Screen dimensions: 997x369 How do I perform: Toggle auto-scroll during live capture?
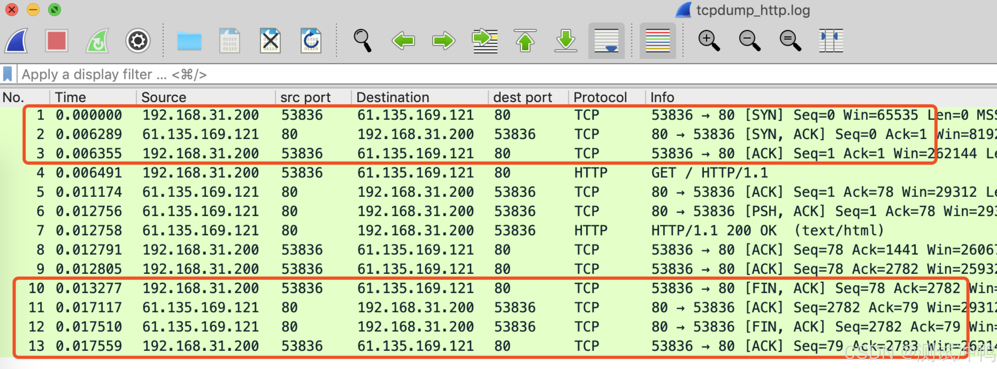606,41
